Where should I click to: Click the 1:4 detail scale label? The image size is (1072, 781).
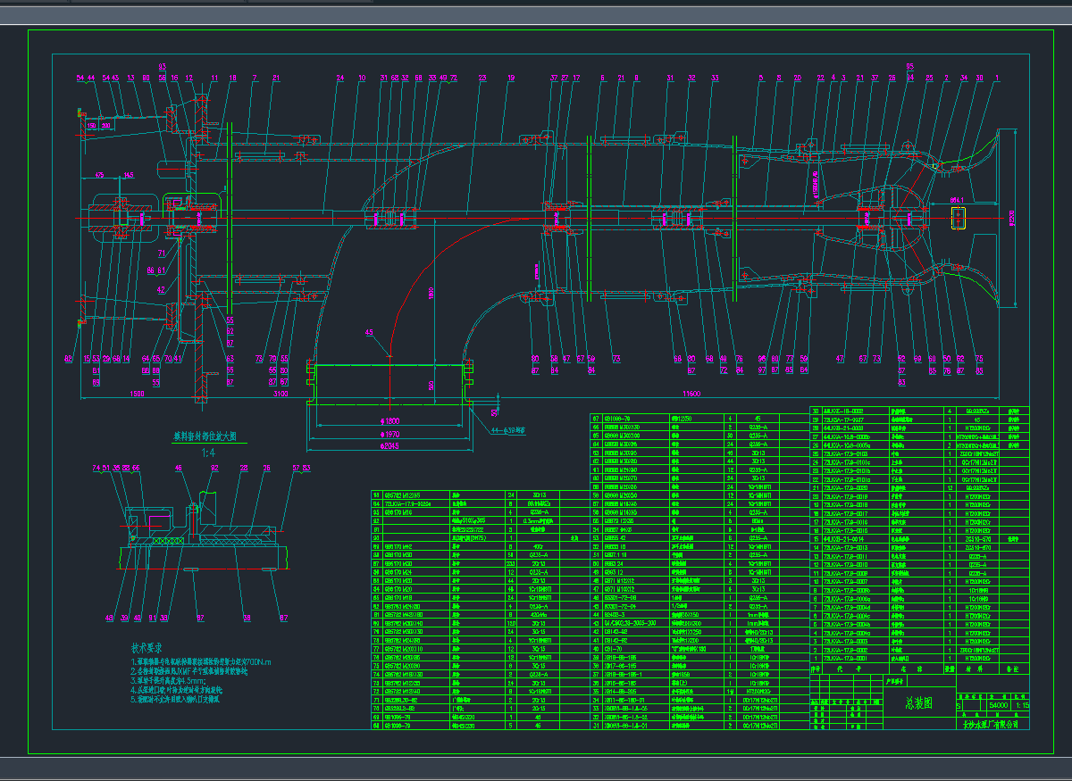(209, 453)
